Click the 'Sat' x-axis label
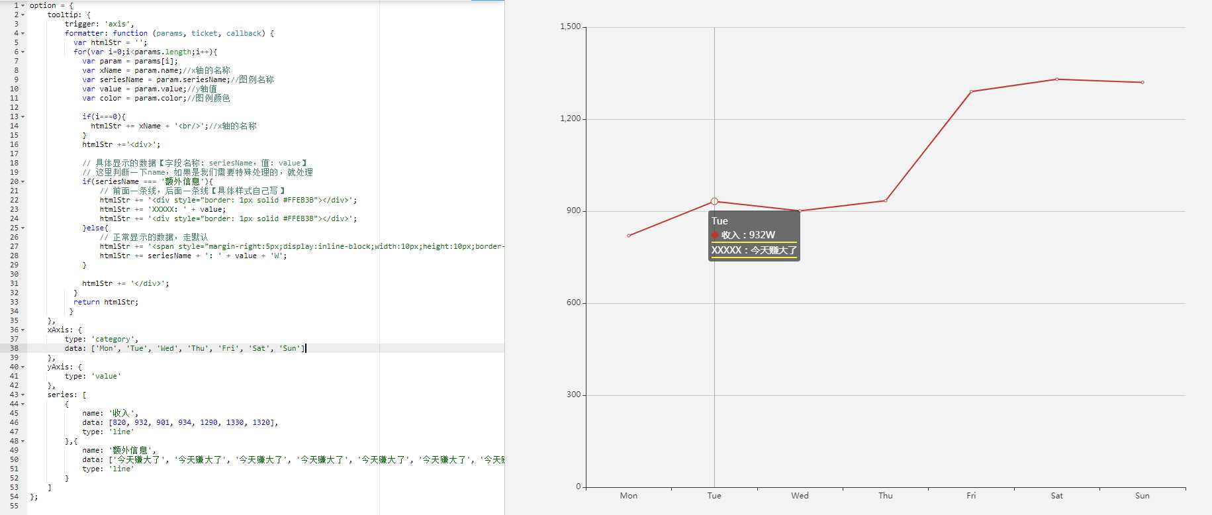Screen dimensions: 1212x515 [x=1057, y=496]
